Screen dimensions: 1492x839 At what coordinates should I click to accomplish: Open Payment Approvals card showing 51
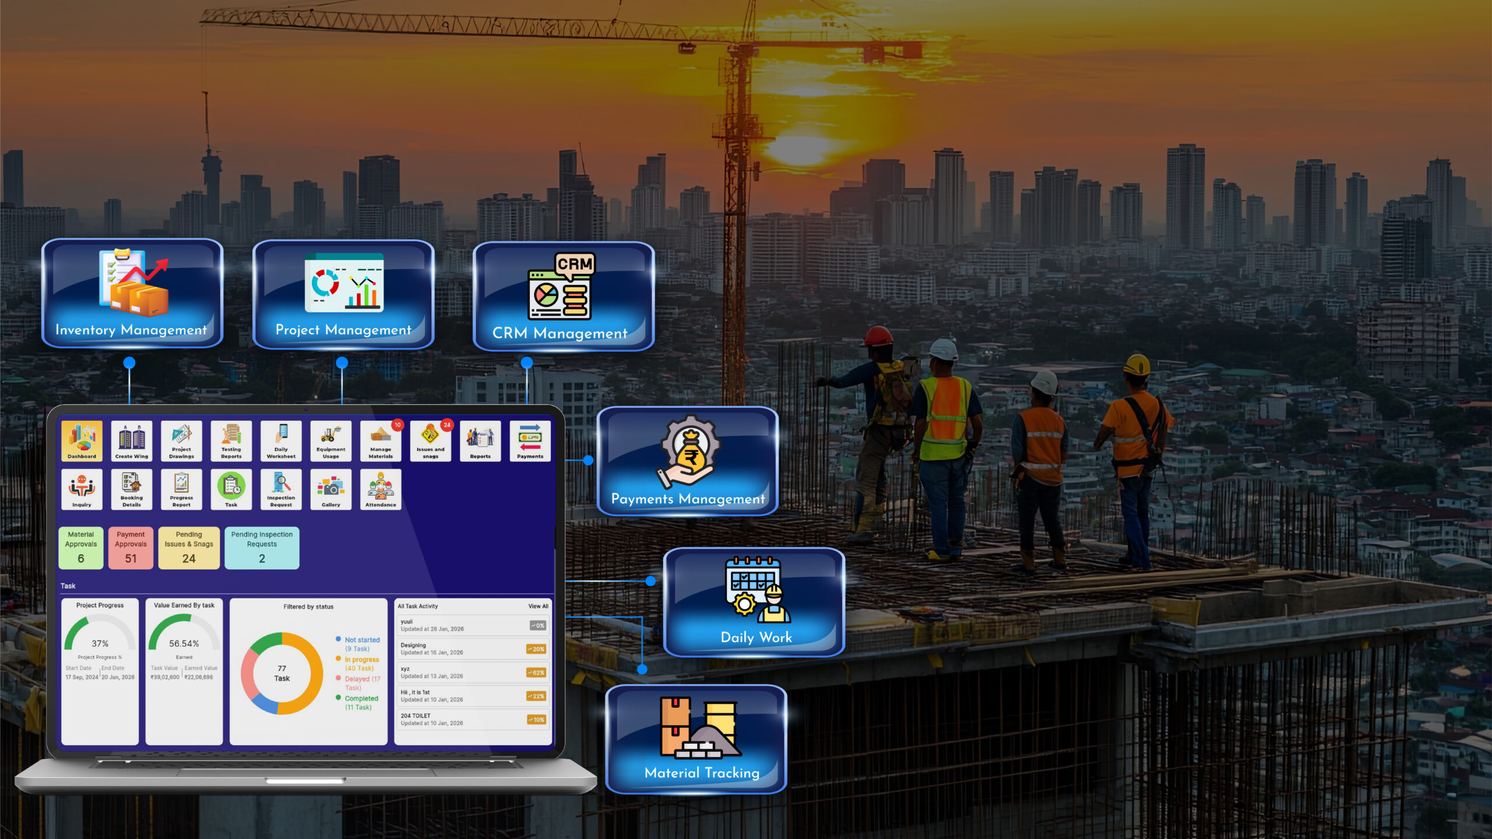coord(131,548)
